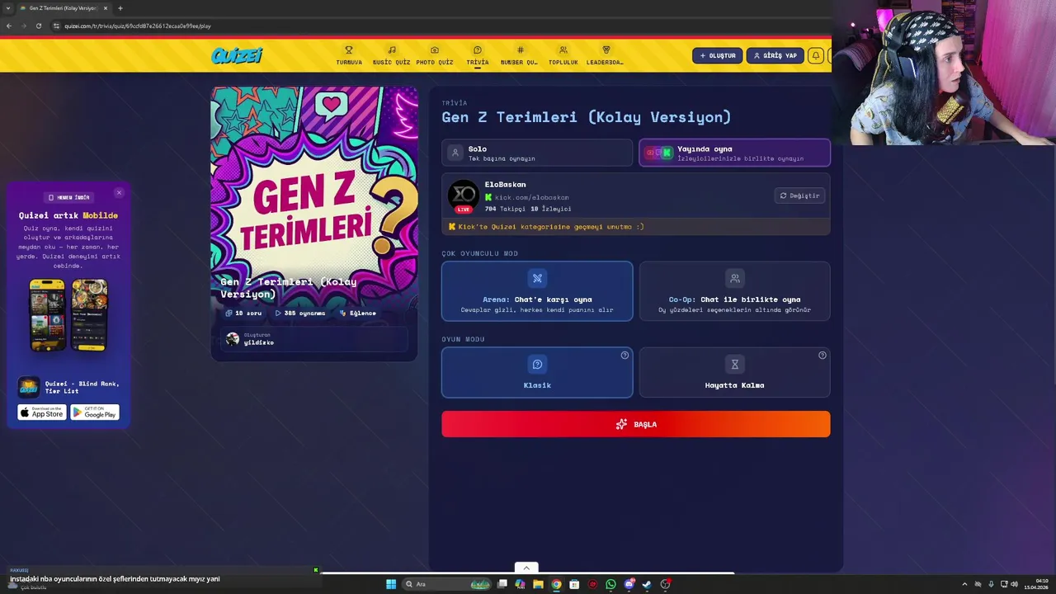1056x594 pixels.
Task: Click the phone screenshots promo image
Action: pos(68,315)
